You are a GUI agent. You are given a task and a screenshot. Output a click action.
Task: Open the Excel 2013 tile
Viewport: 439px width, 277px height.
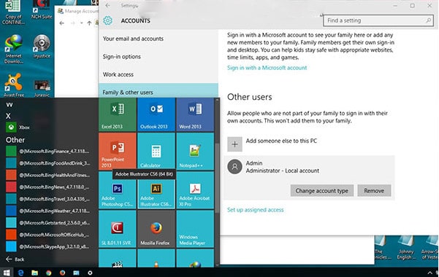tap(118, 114)
